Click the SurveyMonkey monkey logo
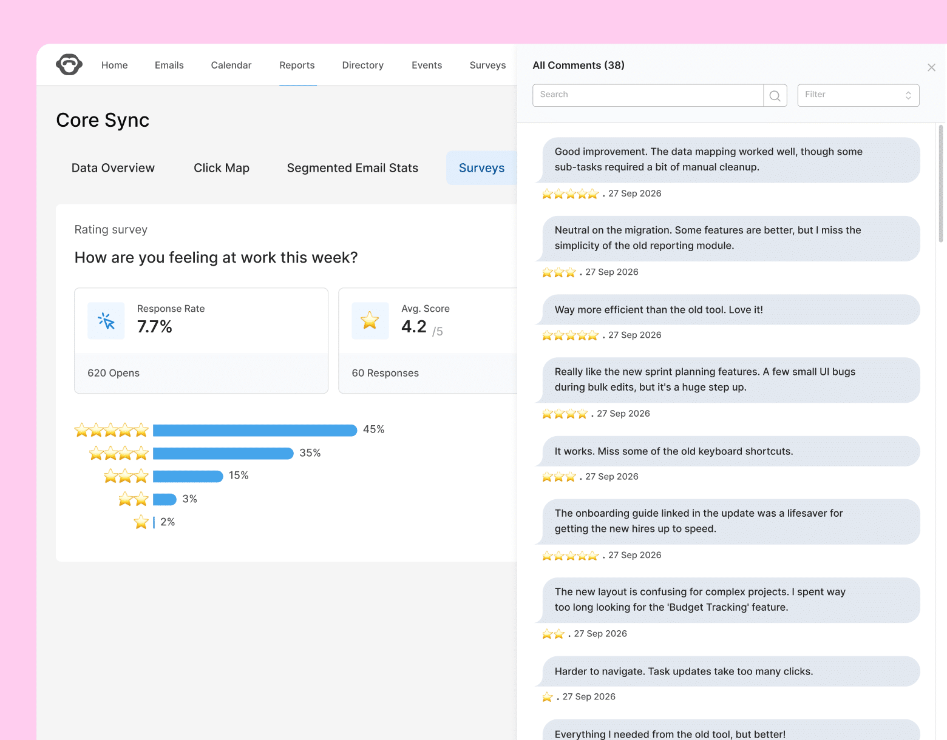This screenshot has width=947, height=740. point(69,64)
